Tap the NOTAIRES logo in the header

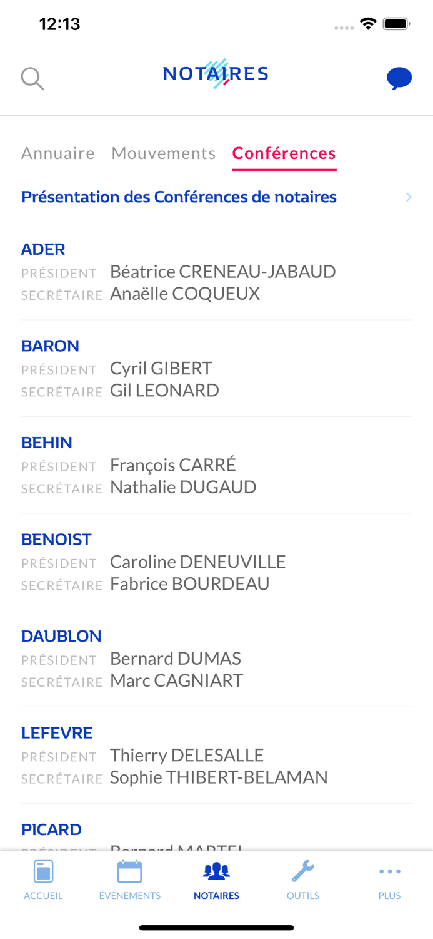click(216, 73)
